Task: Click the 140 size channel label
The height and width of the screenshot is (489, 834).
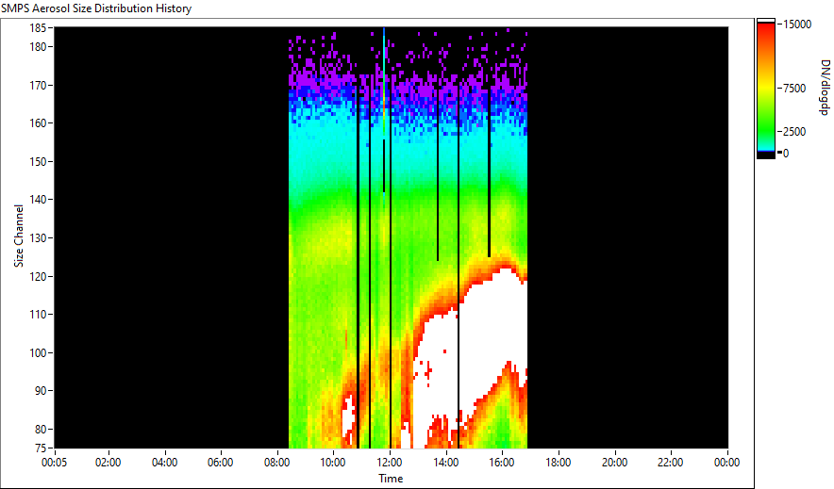Action: pos(39,200)
